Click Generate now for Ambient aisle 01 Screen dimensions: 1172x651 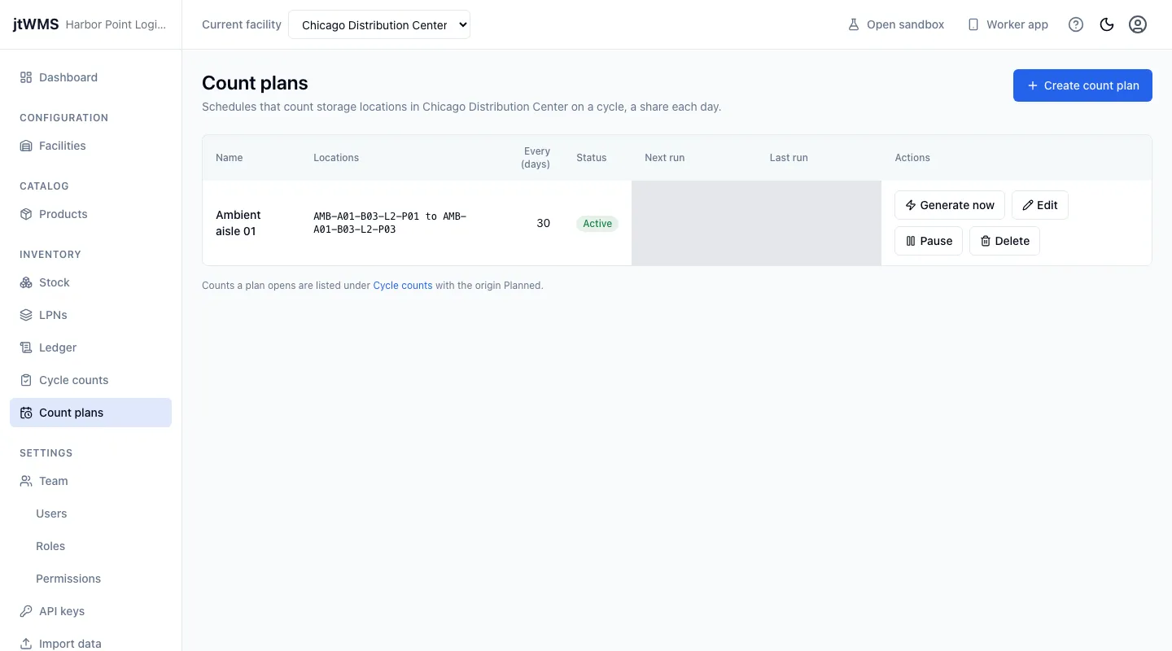950,205
